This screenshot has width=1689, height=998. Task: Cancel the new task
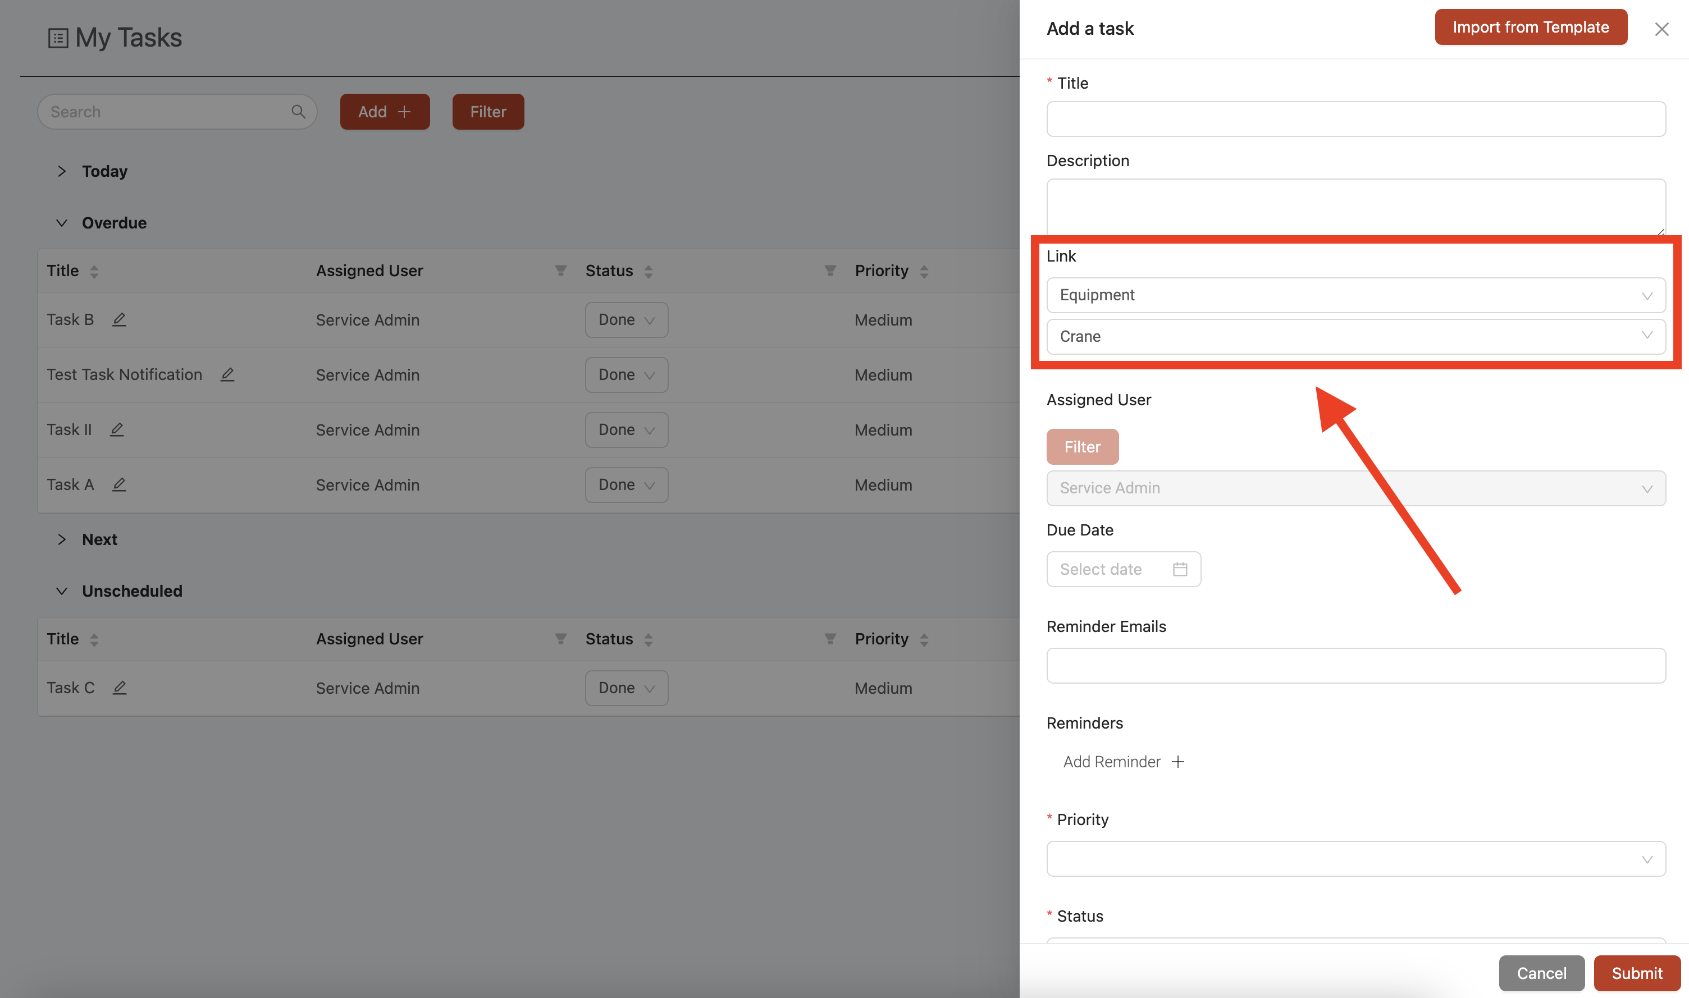coord(1542,973)
